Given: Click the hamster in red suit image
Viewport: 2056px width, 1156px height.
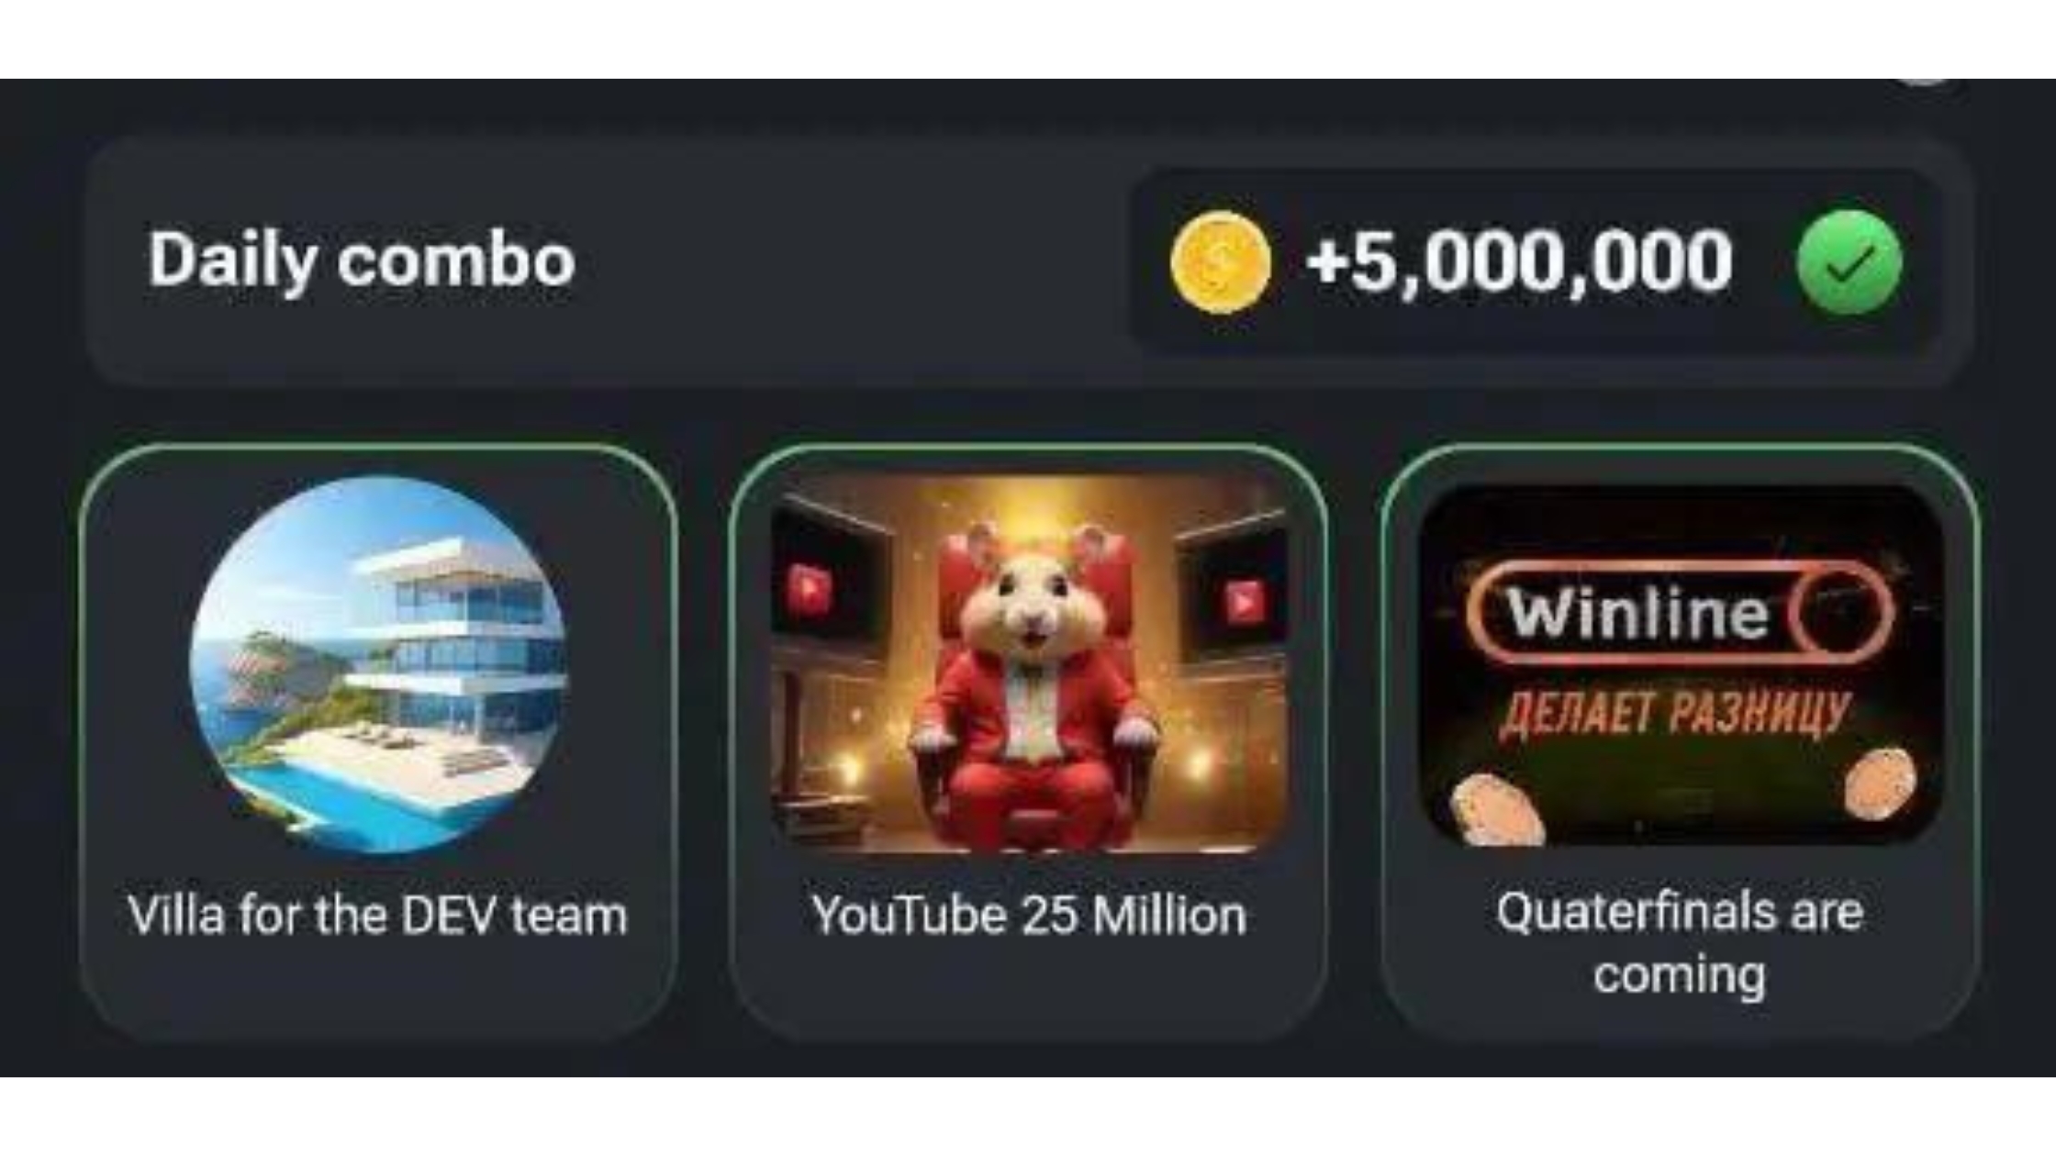Looking at the screenshot, I should pyautogui.click(x=1029, y=664).
